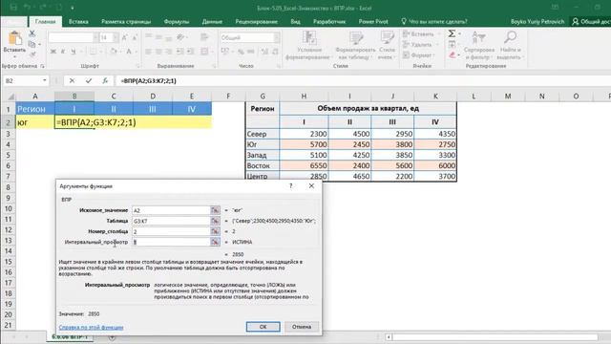Toggle underline formatting (Ч)
This screenshot has width=611, height=344.
pyautogui.click(x=73, y=52)
